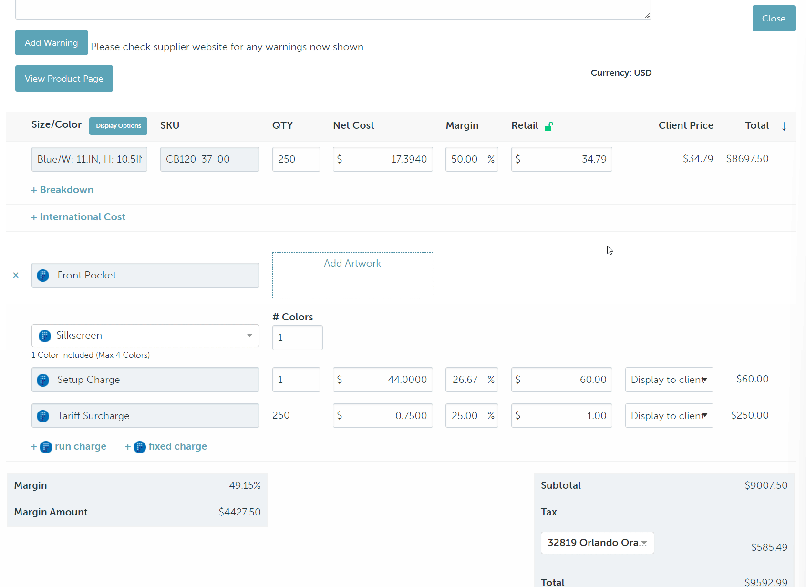The width and height of the screenshot is (806, 587).
Task: Open Setup Charge display to client dropdown
Action: 669,380
